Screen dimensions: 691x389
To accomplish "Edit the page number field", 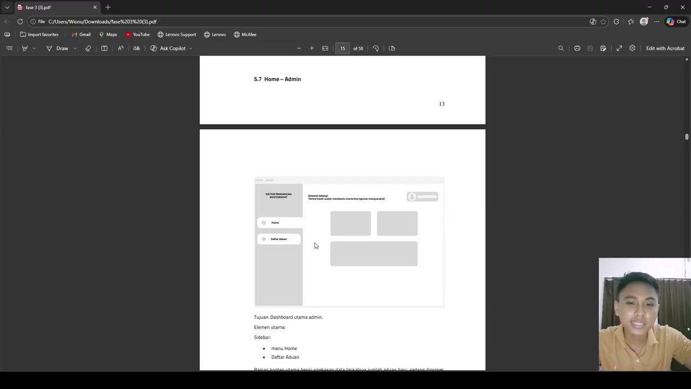I will click(x=342, y=48).
